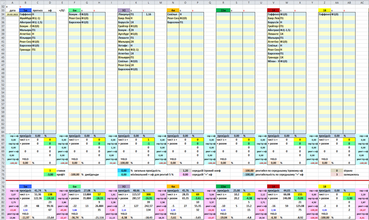Click the 'Мілан' team cell
This screenshot has width=369, height=220.
[273, 61]
